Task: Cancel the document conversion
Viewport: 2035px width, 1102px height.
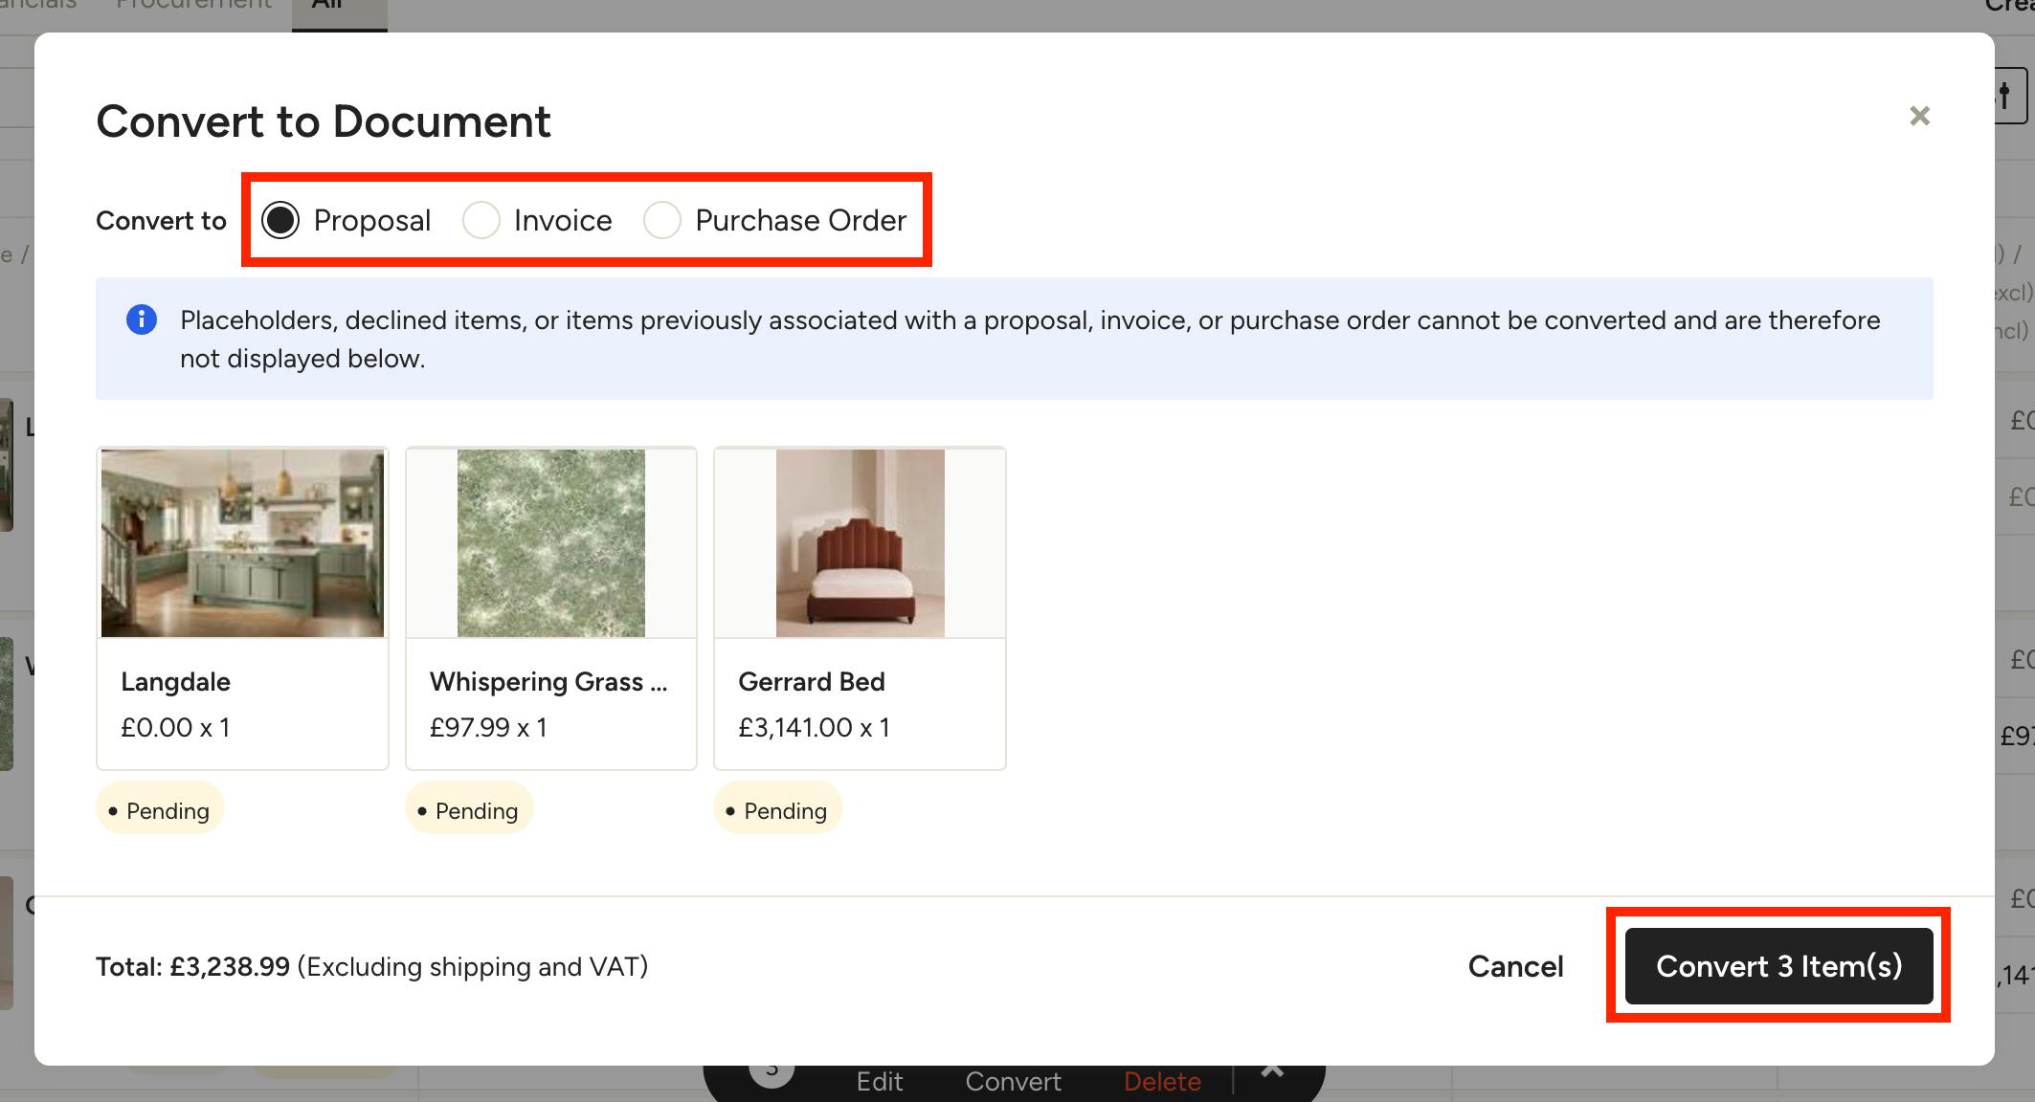Action: coord(1515,966)
